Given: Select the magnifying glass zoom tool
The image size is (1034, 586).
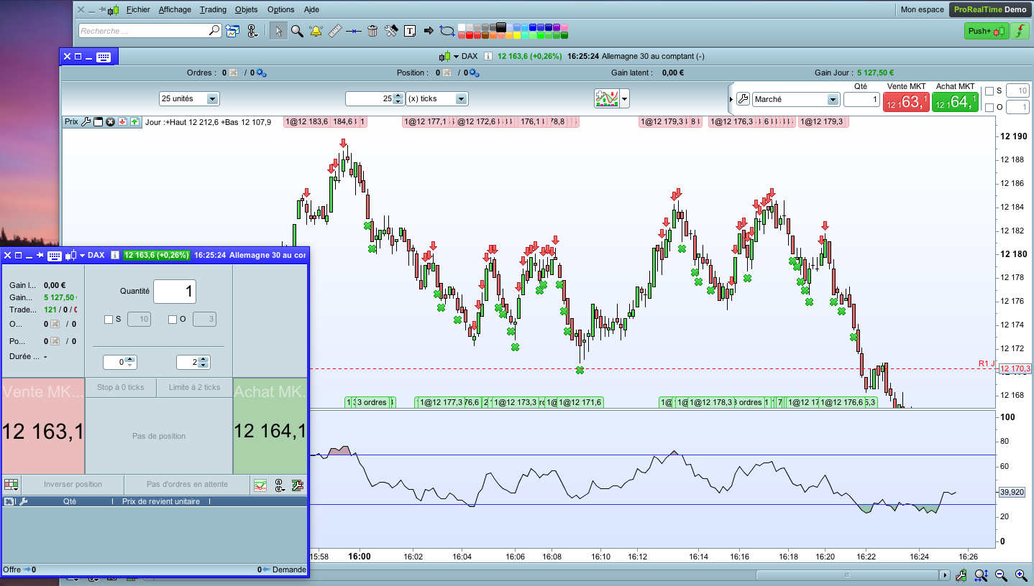Looking at the screenshot, I should tap(297, 31).
